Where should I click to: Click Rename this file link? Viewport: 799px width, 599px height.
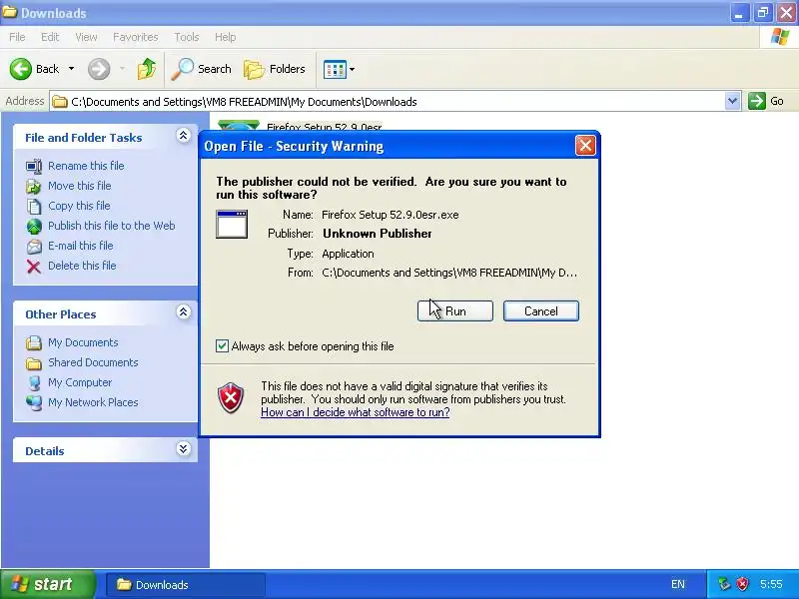(86, 166)
